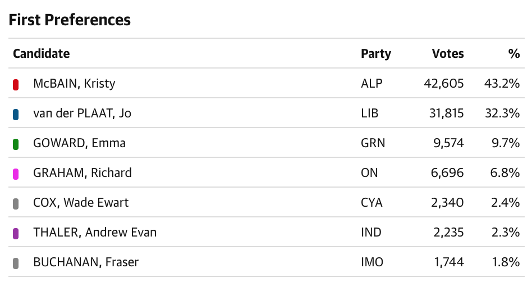Click the Candidate column header
This screenshot has height=291, width=532.
[42, 54]
